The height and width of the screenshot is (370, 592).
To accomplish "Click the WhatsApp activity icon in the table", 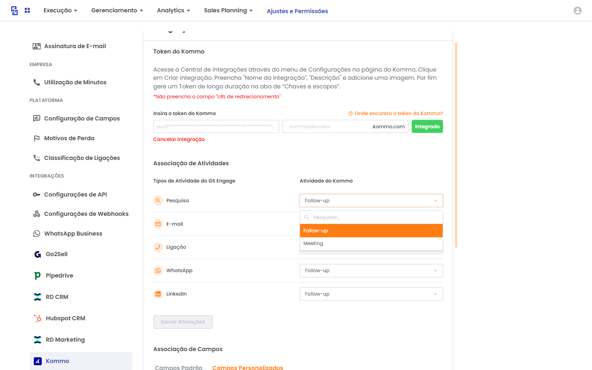I will click(158, 271).
